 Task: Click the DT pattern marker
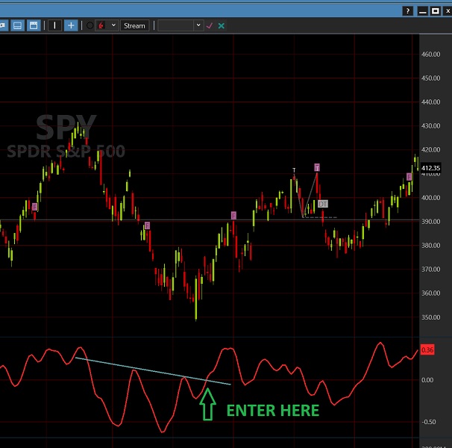tap(323, 204)
